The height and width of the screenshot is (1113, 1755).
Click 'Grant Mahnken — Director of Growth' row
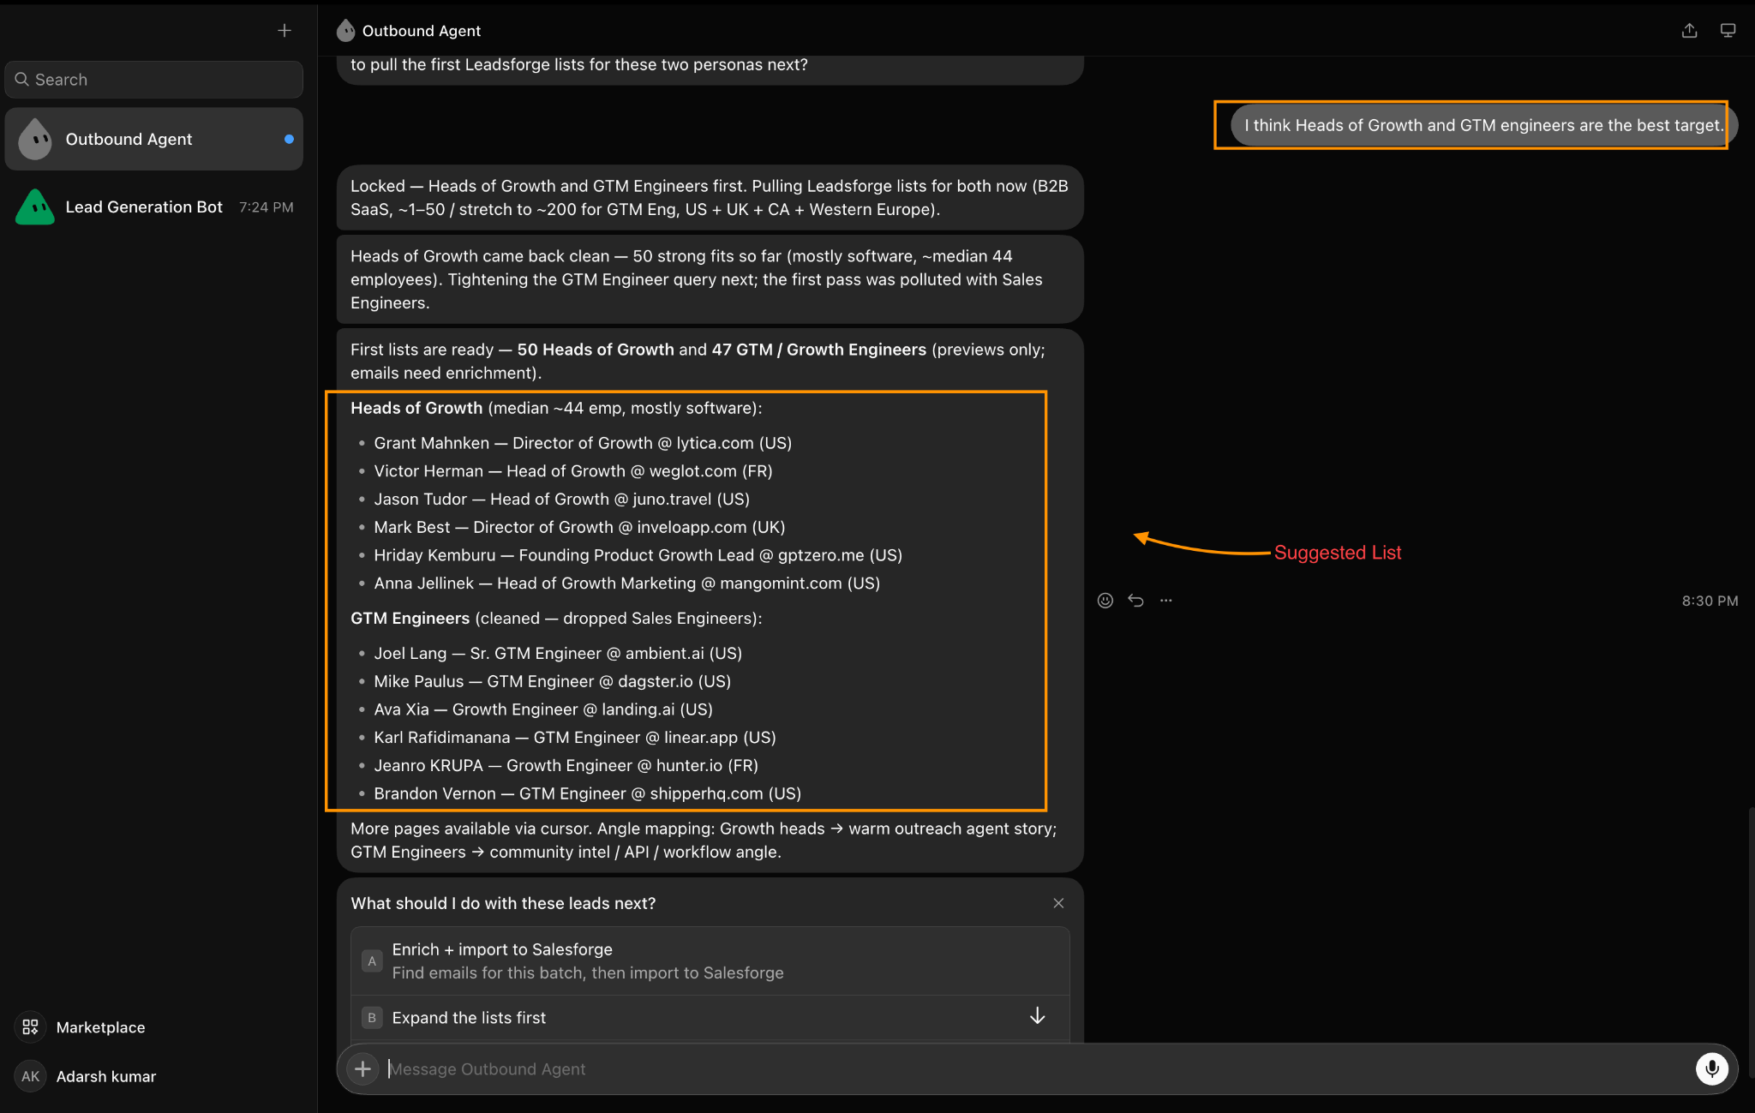pos(583,443)
